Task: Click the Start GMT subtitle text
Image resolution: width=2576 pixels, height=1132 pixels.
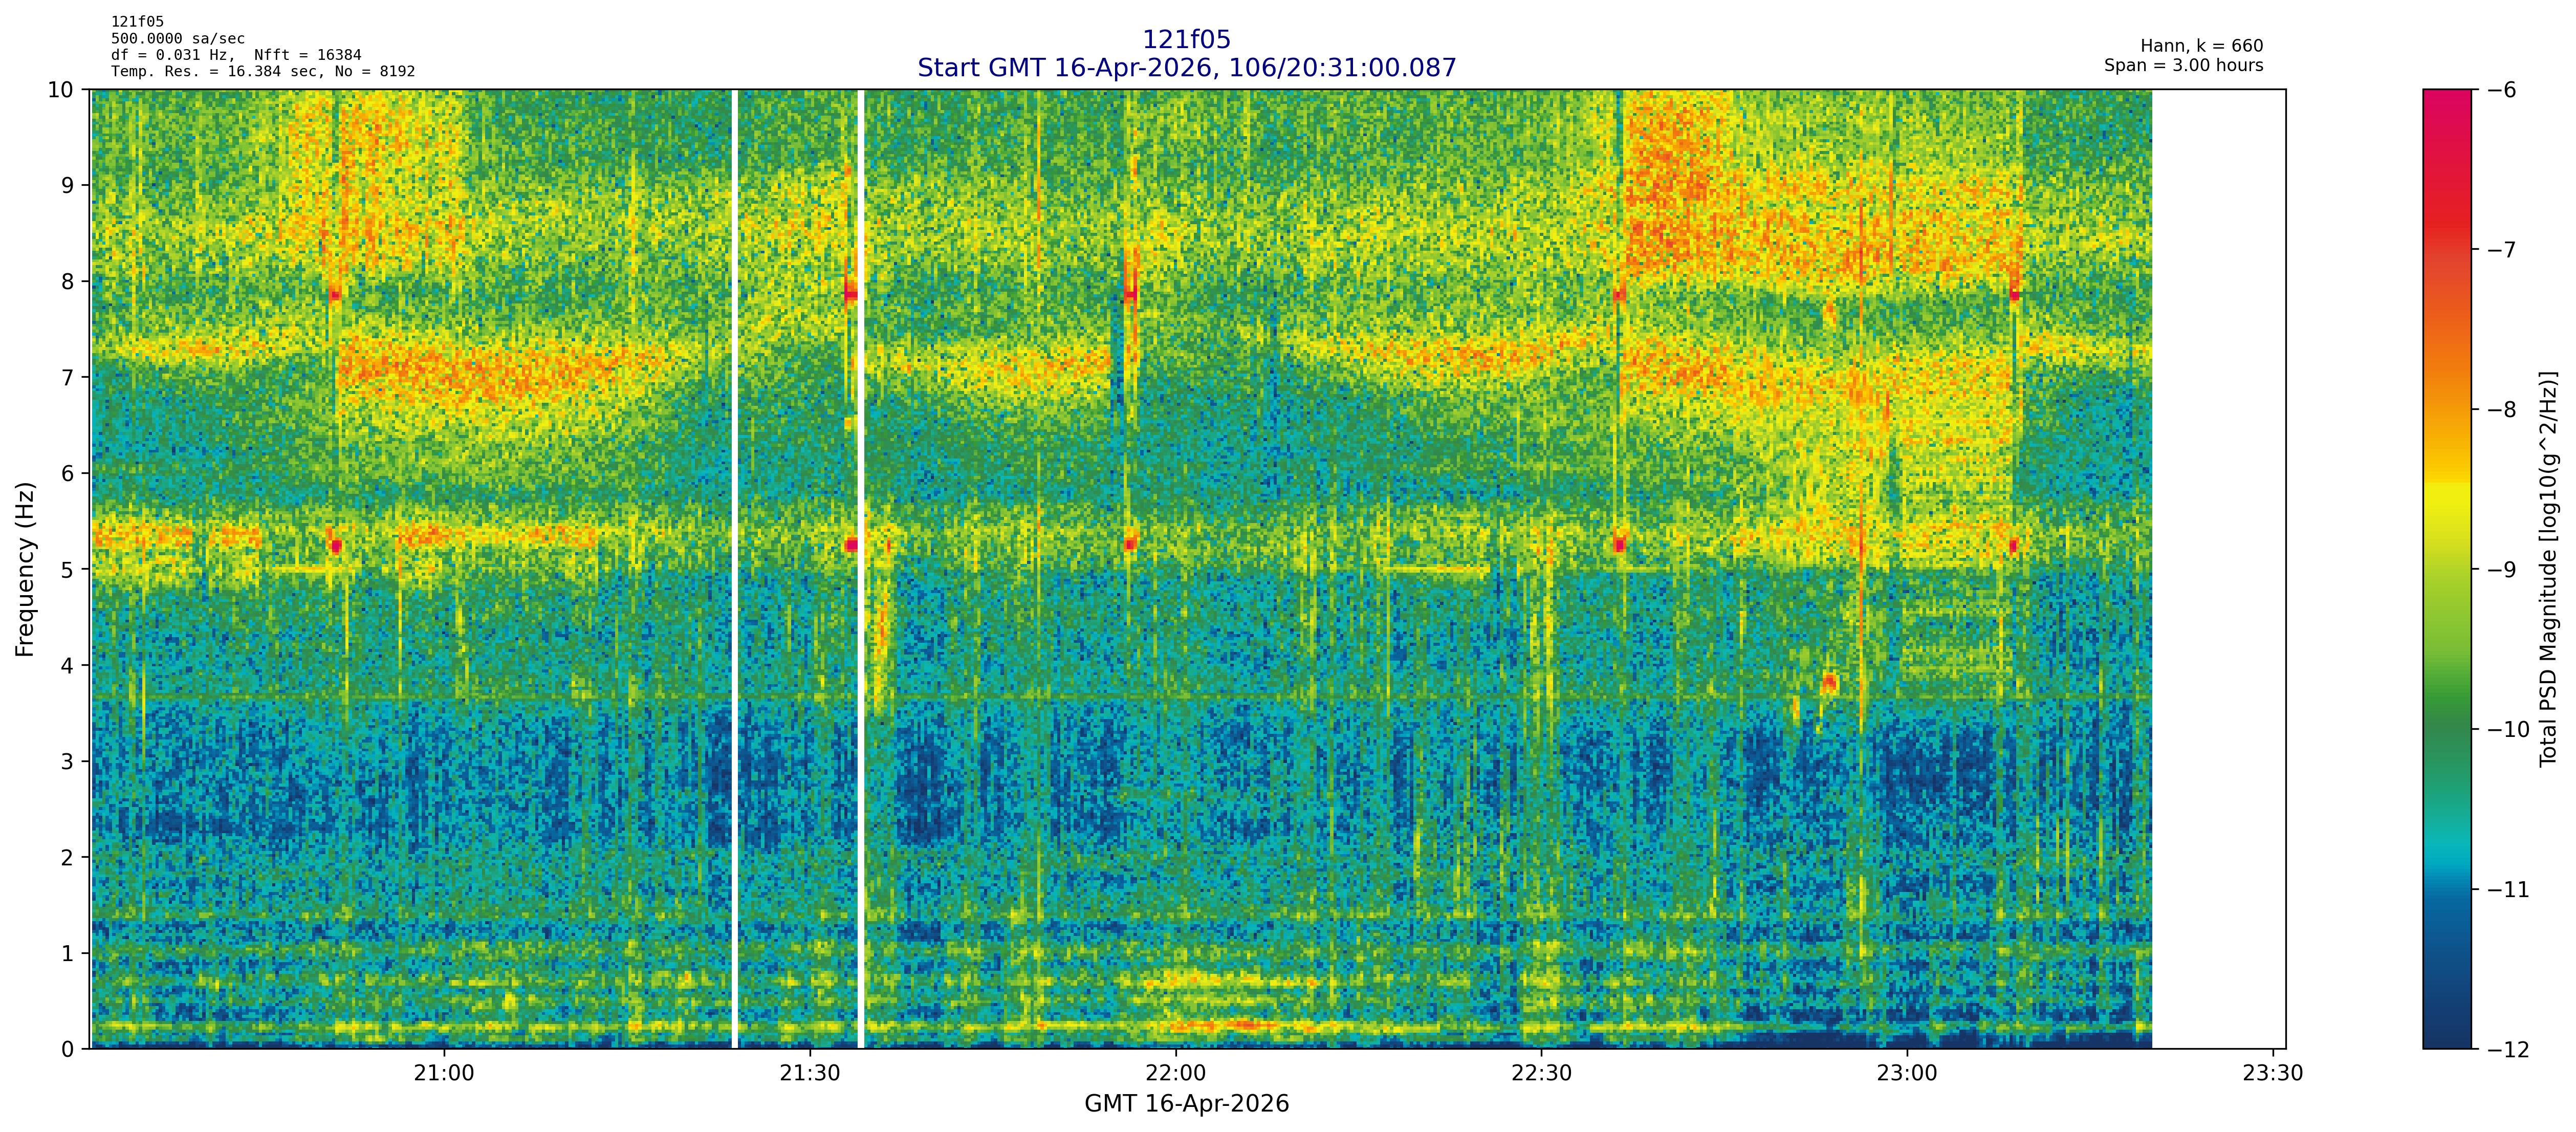Action: [x=1186, y=68]
